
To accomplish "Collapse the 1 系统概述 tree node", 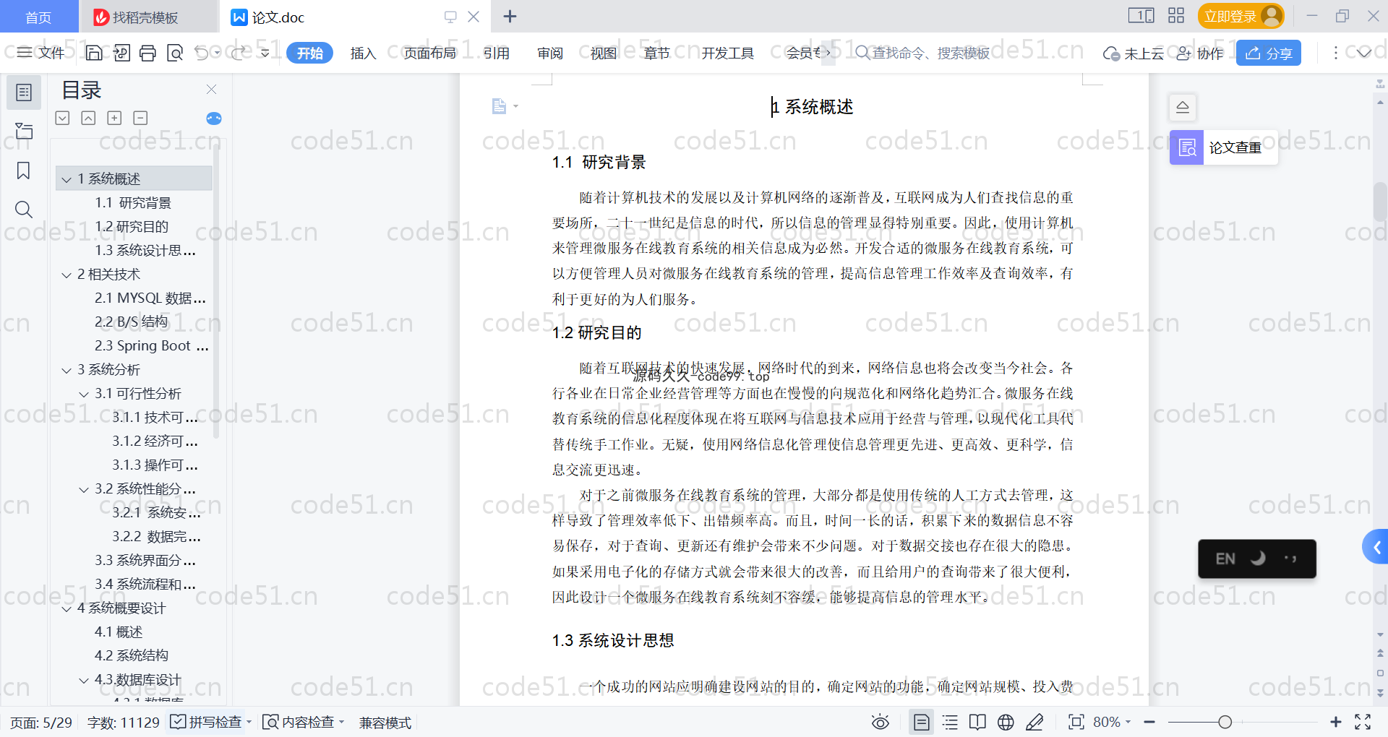I will pyautogui.click(x=67, y=179).
